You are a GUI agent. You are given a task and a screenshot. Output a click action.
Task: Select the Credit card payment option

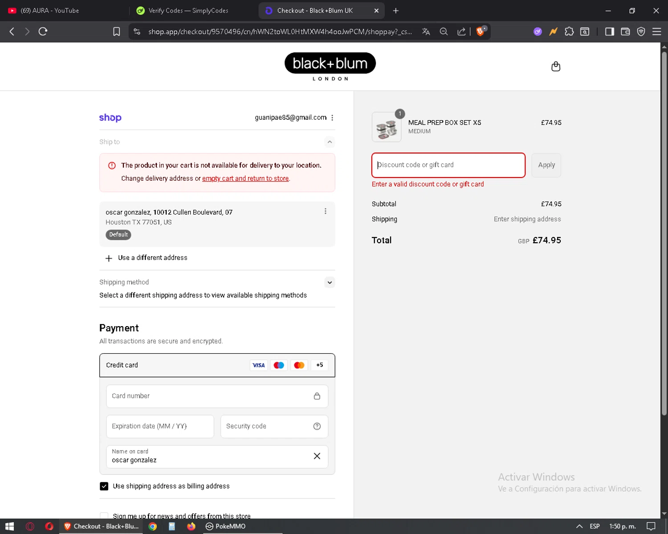coord(217,365)
